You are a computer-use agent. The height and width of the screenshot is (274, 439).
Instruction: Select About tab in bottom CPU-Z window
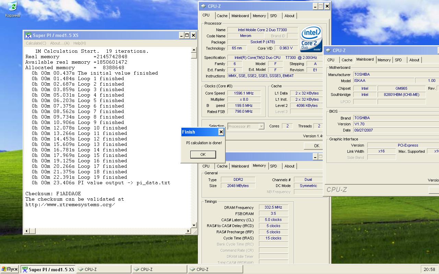coord(289,166)
